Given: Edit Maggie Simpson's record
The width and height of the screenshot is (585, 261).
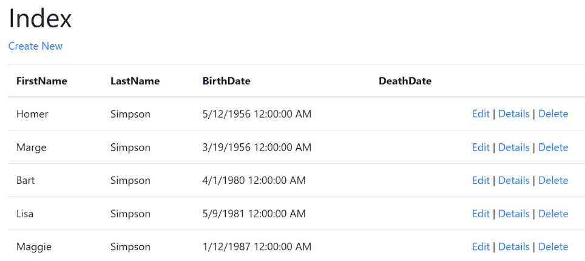Looking at the screenshot, I should point(481,246).
